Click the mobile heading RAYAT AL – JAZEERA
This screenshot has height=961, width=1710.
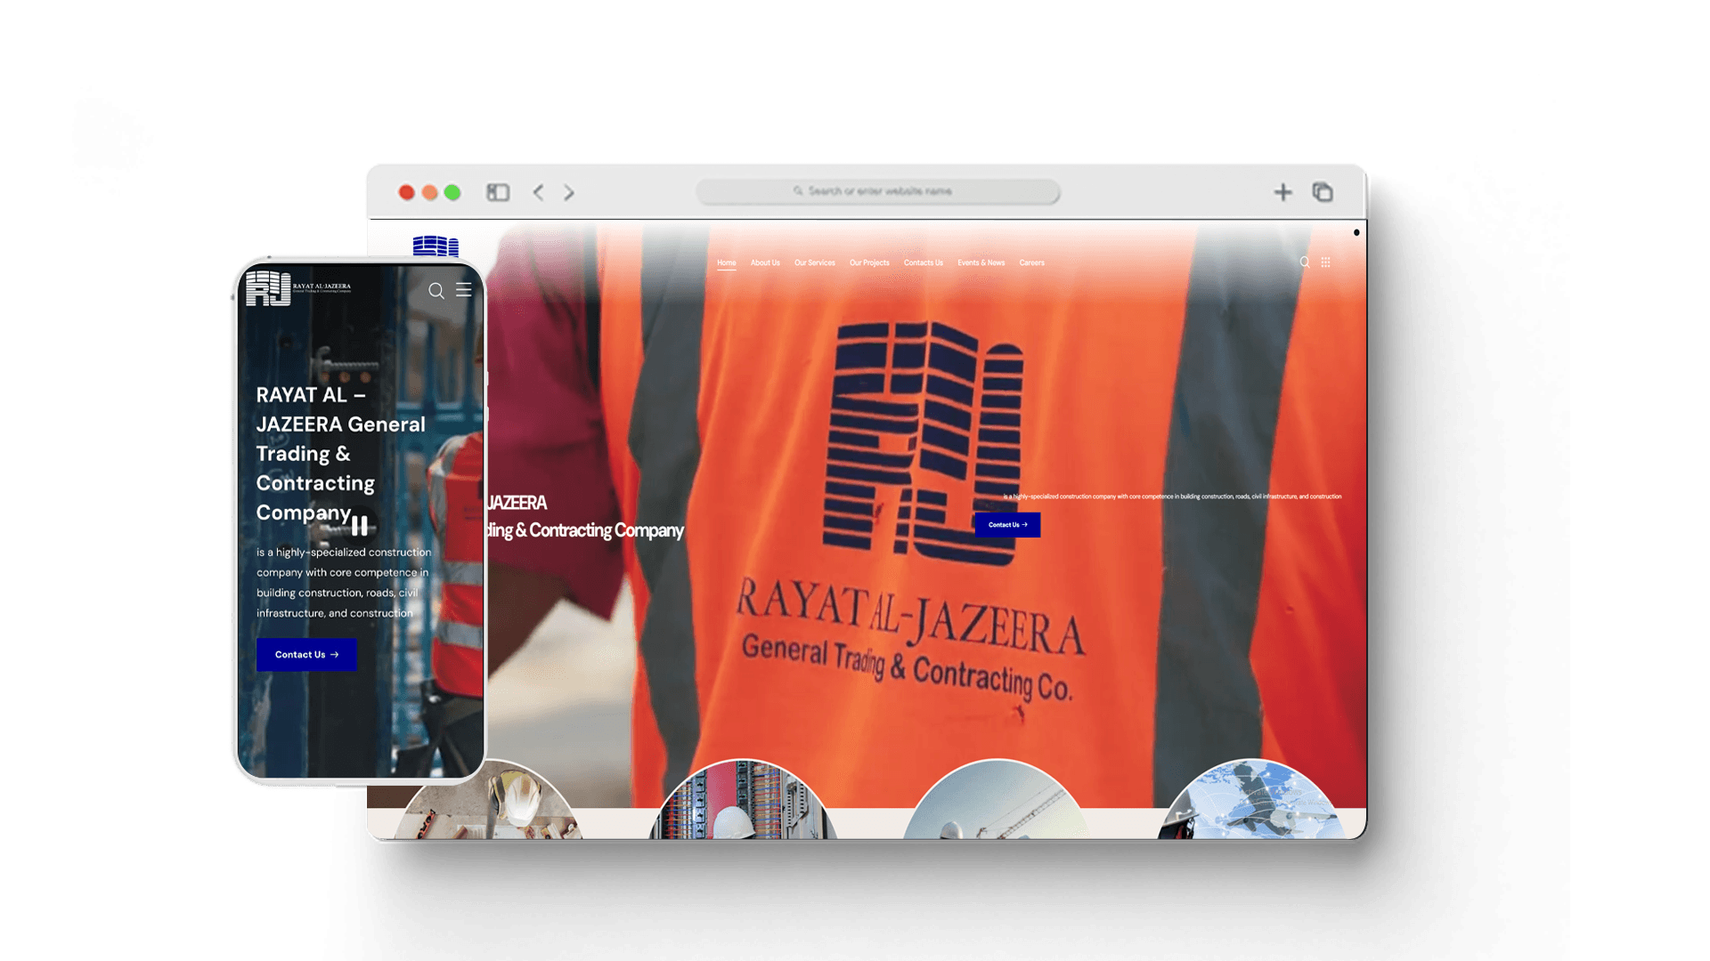pyautogui.click(x=341, y=409)
